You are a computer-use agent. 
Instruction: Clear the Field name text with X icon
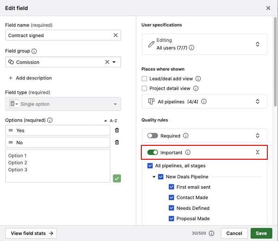pos(115,35)
